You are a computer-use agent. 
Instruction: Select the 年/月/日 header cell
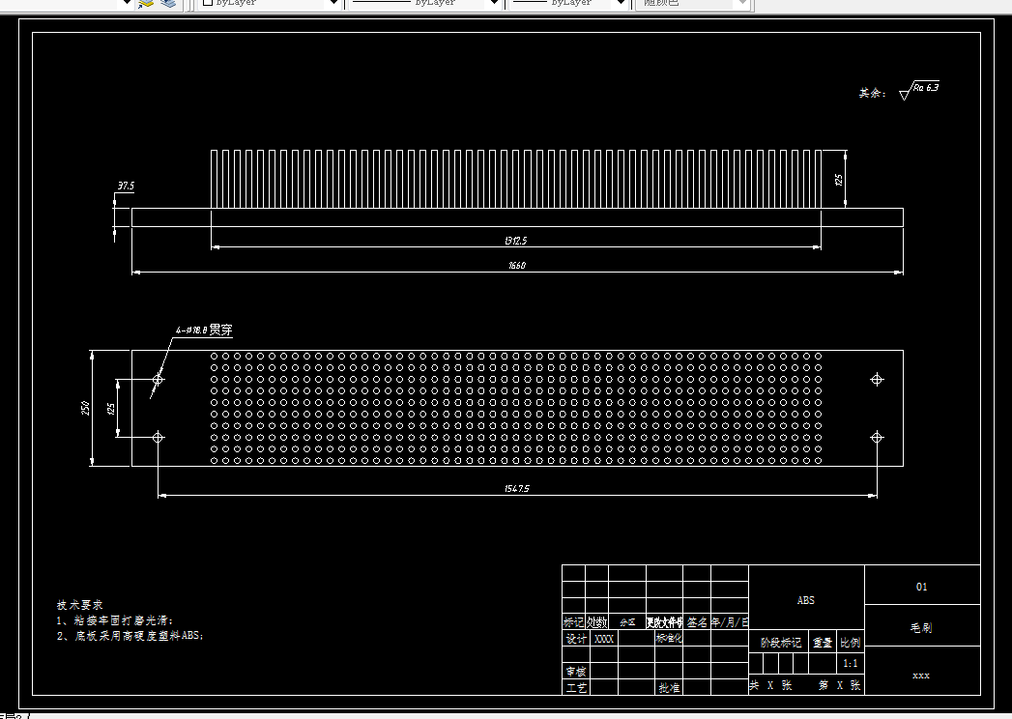click(730, 622)
